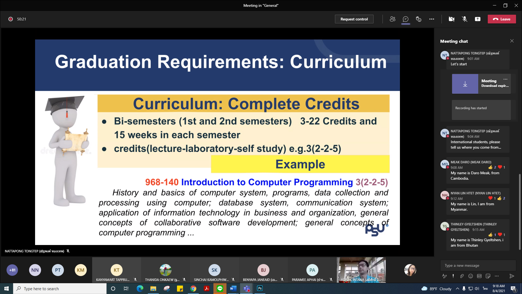Close the Meeting chat panel
This screenshot has height=294, width=522.
[512, 41]
